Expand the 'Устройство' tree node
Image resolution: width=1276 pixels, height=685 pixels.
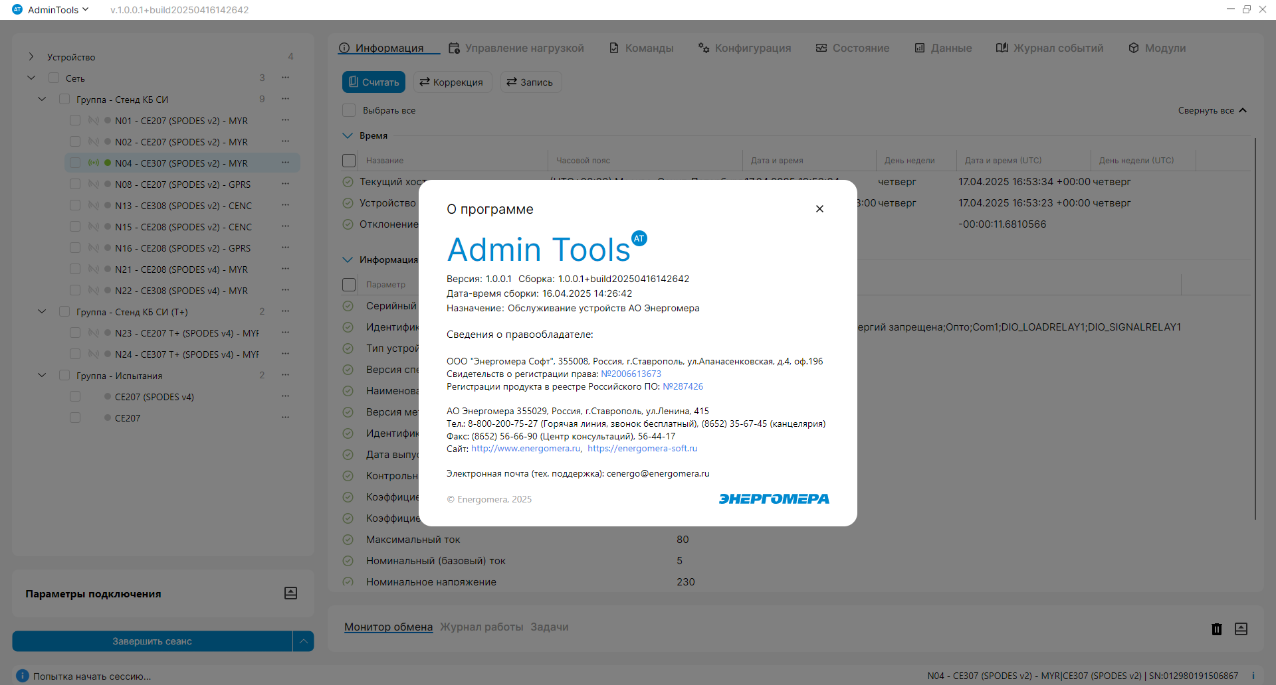coord(31,56)
